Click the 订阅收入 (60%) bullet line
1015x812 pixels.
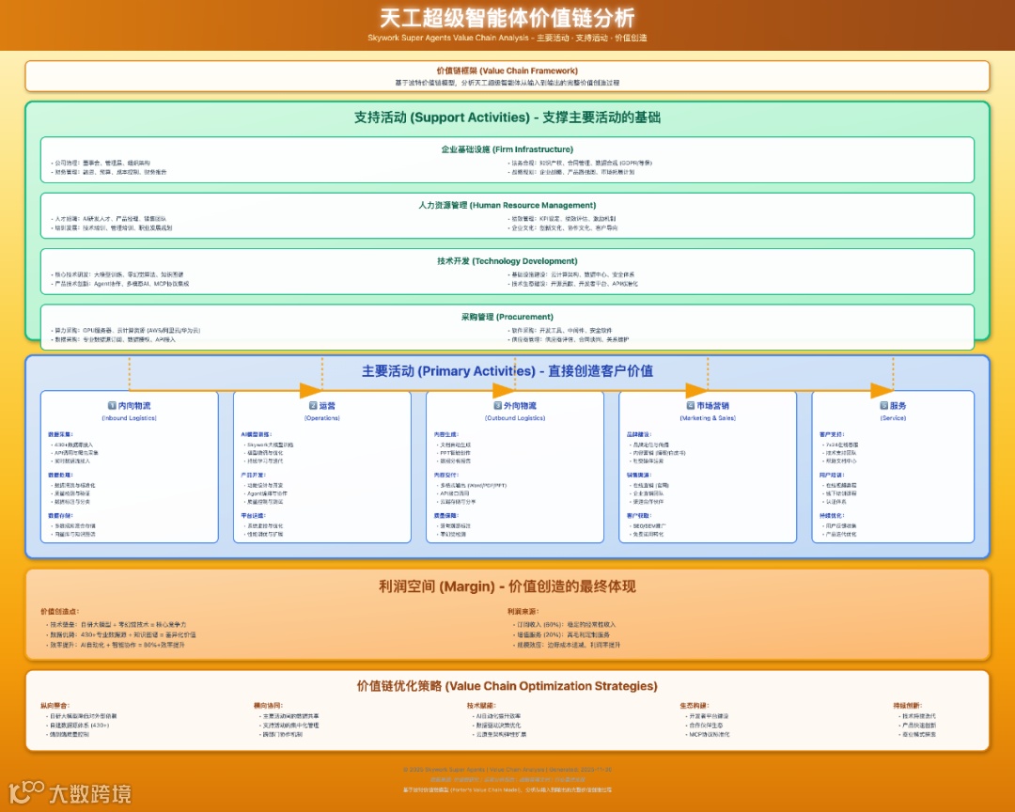tap(566, 624)
